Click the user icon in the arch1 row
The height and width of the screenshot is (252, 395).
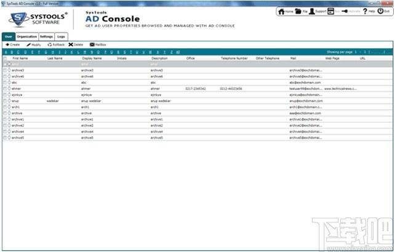[x=9, y=107]
